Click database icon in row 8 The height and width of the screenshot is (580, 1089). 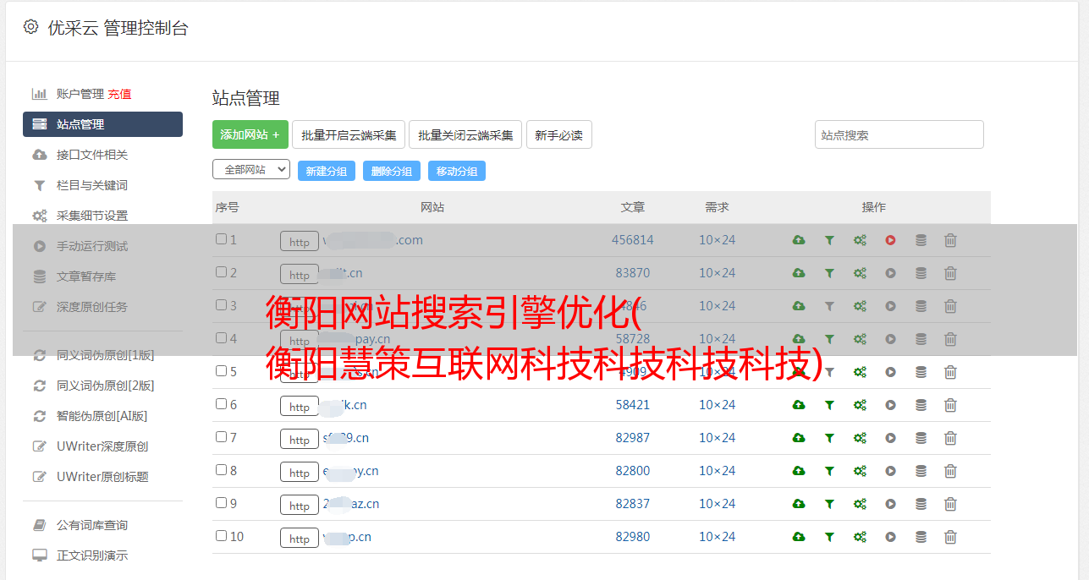coord(921,471)
